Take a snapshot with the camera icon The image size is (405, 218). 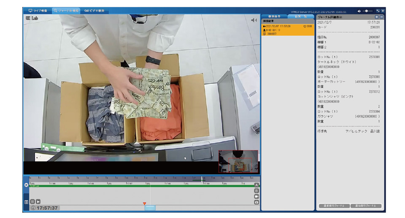256,202
